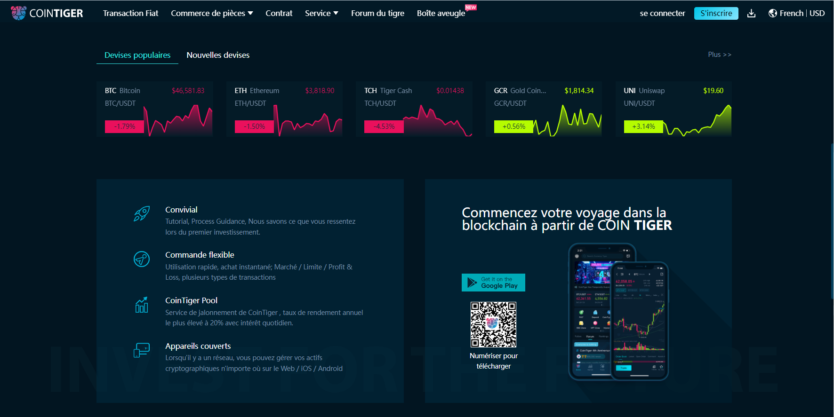This screenshot has width=834, height=417.
Task: Click the CoinTiger logo
Action: (x=47, y=13)
